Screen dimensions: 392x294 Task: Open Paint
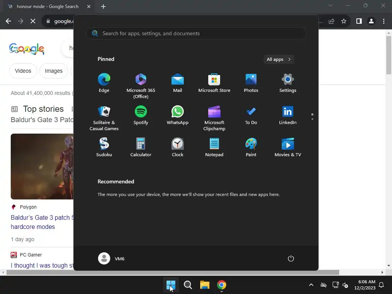coord(251,147)
